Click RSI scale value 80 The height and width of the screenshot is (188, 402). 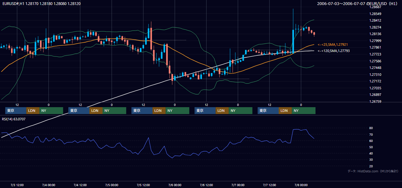pyautogui.click(x=371, y=128)
